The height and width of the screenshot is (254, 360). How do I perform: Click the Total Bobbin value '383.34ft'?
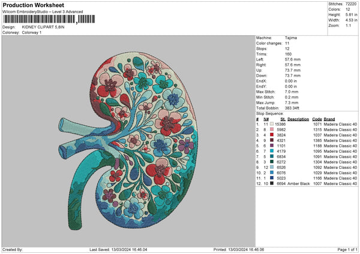pyautogui.click(x=292, y=108)
